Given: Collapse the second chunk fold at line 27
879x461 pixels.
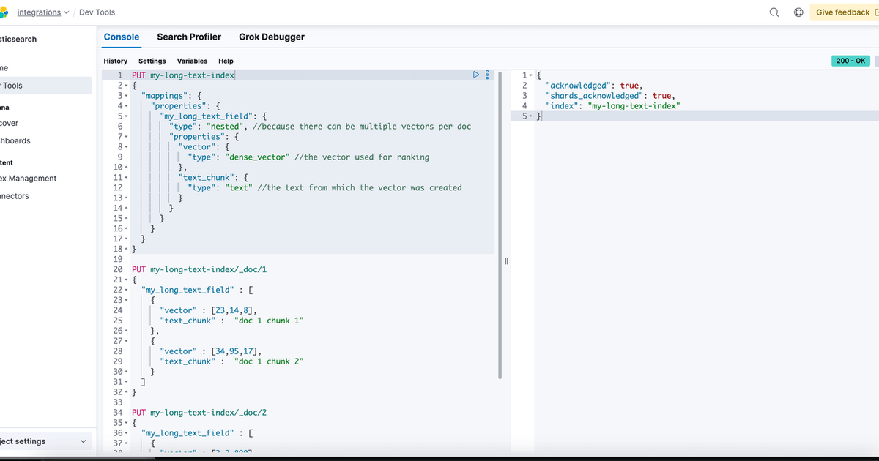Looking at the screenshot, I should [x=127, y=341].
